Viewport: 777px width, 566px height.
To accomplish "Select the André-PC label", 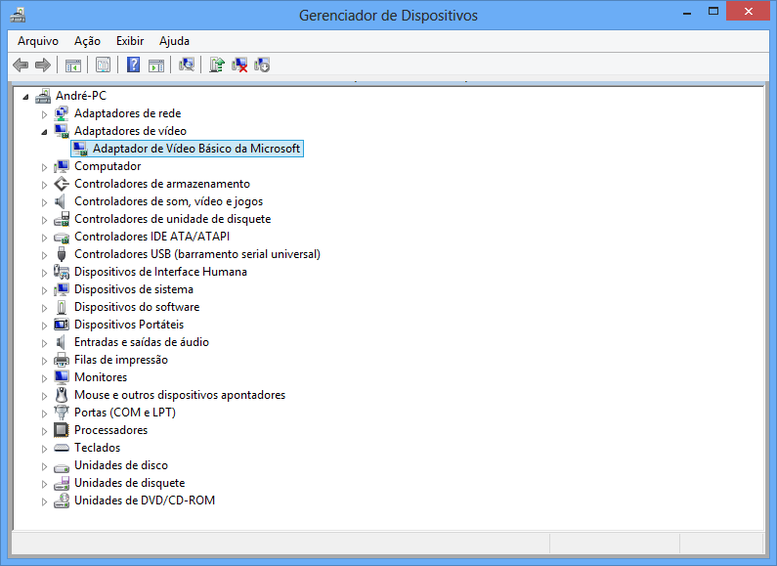I will 81,96.
